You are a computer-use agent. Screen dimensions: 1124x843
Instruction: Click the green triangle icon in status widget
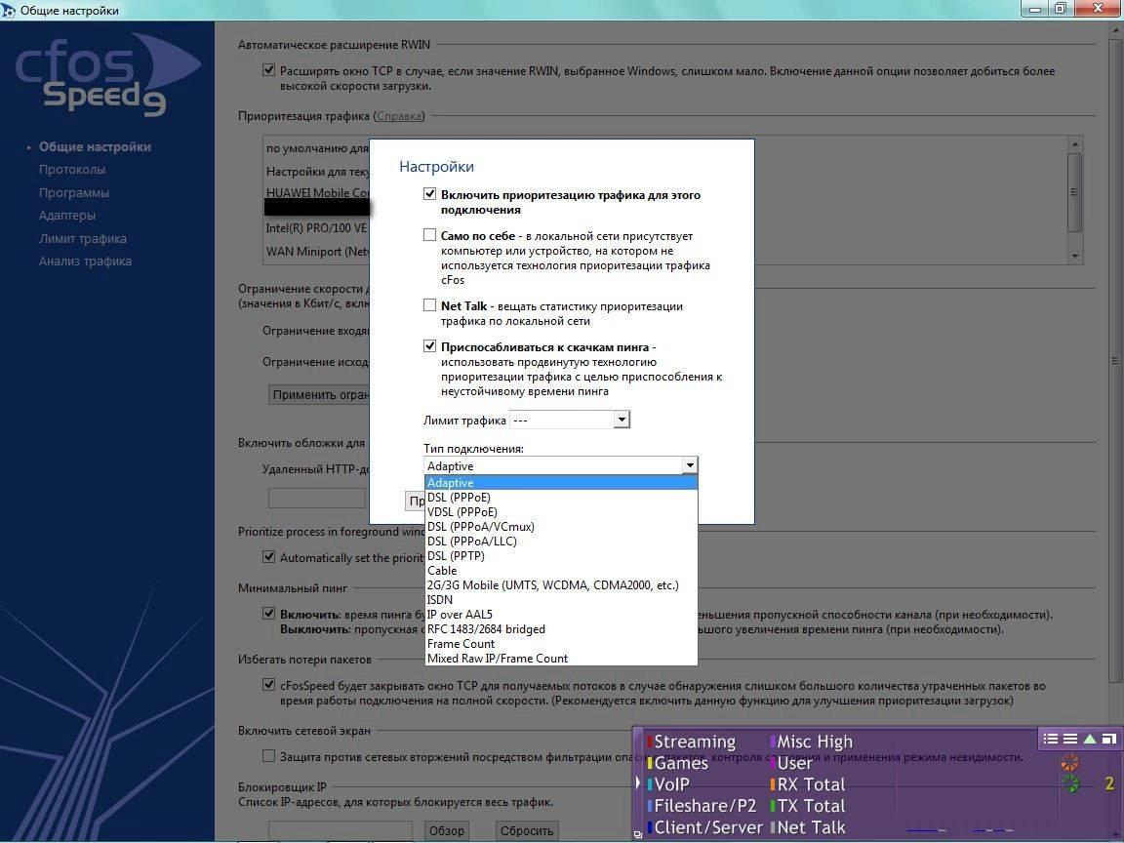(x=1090, y=739)
